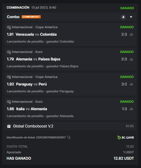Click the BC.GAME logo

click(126, 138)
